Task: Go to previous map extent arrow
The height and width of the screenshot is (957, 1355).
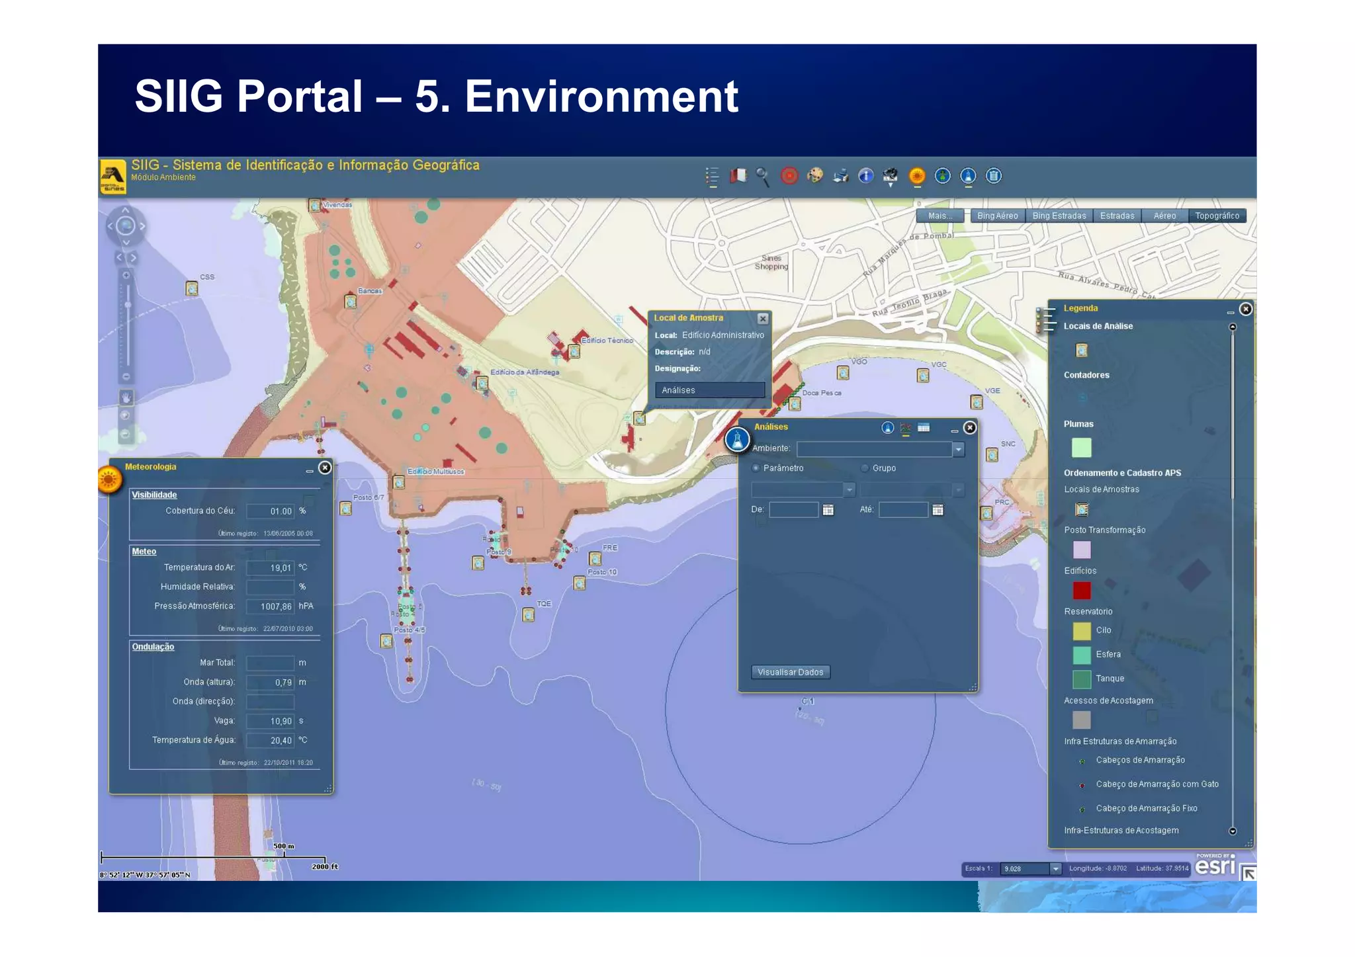Action: tap(119, 257)
